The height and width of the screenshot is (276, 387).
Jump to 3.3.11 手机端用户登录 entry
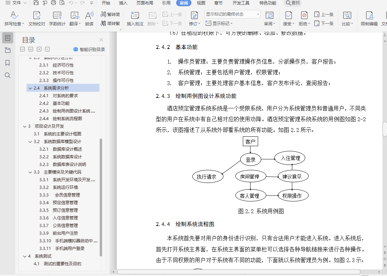(62, 249)
